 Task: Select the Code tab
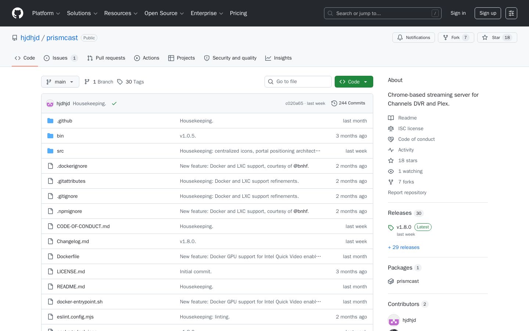pos(25,58)
